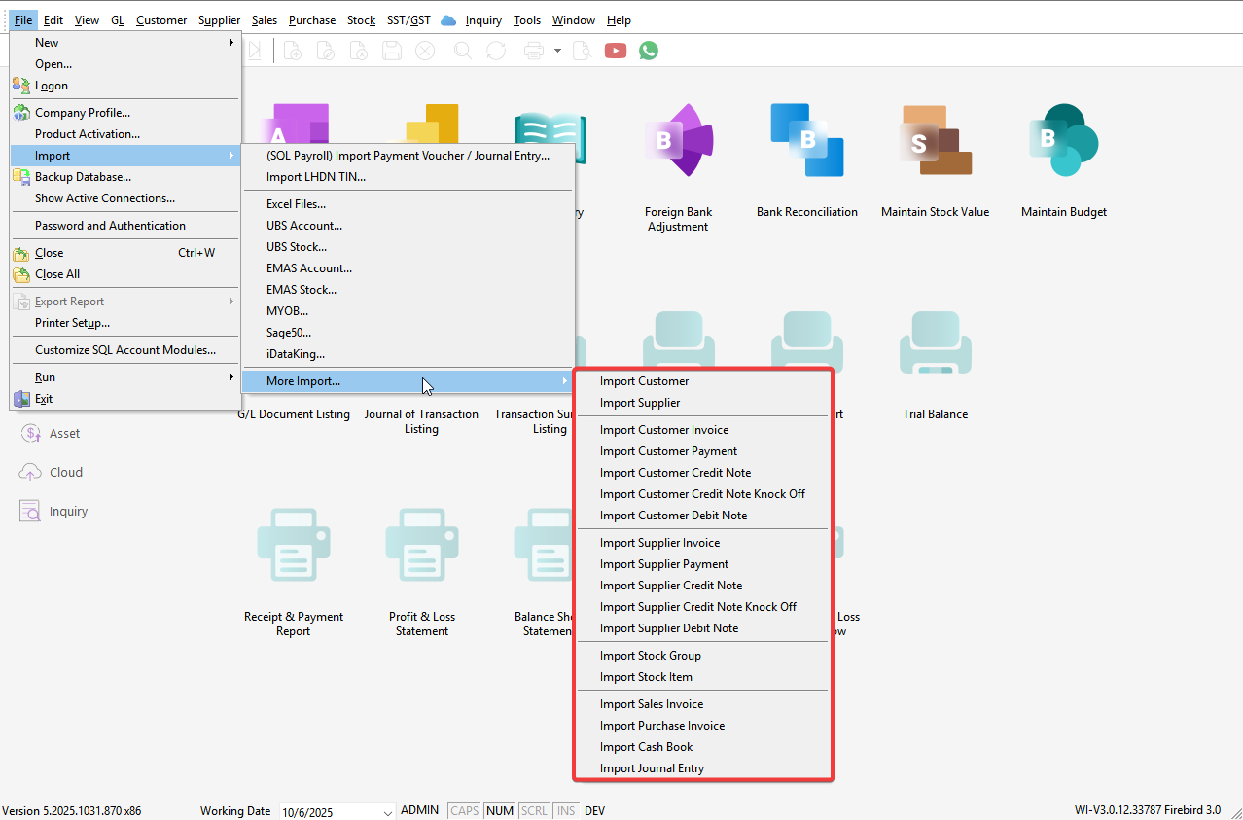
Task: Choose Import Customer
Action: [x=702, y=381]
